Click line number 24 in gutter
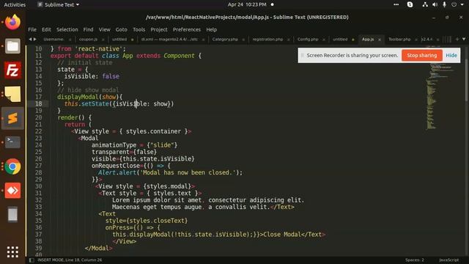Viewport: 469px width, 264px height. coord(38,145)
